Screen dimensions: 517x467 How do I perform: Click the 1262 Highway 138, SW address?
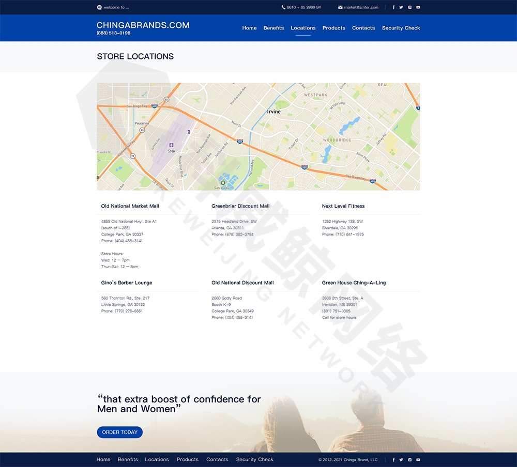tap(342, 222)
